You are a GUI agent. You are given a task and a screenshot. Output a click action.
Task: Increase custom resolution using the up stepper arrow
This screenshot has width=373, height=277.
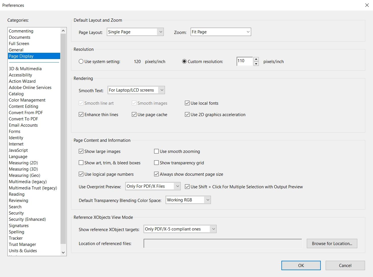coord(256,59)
